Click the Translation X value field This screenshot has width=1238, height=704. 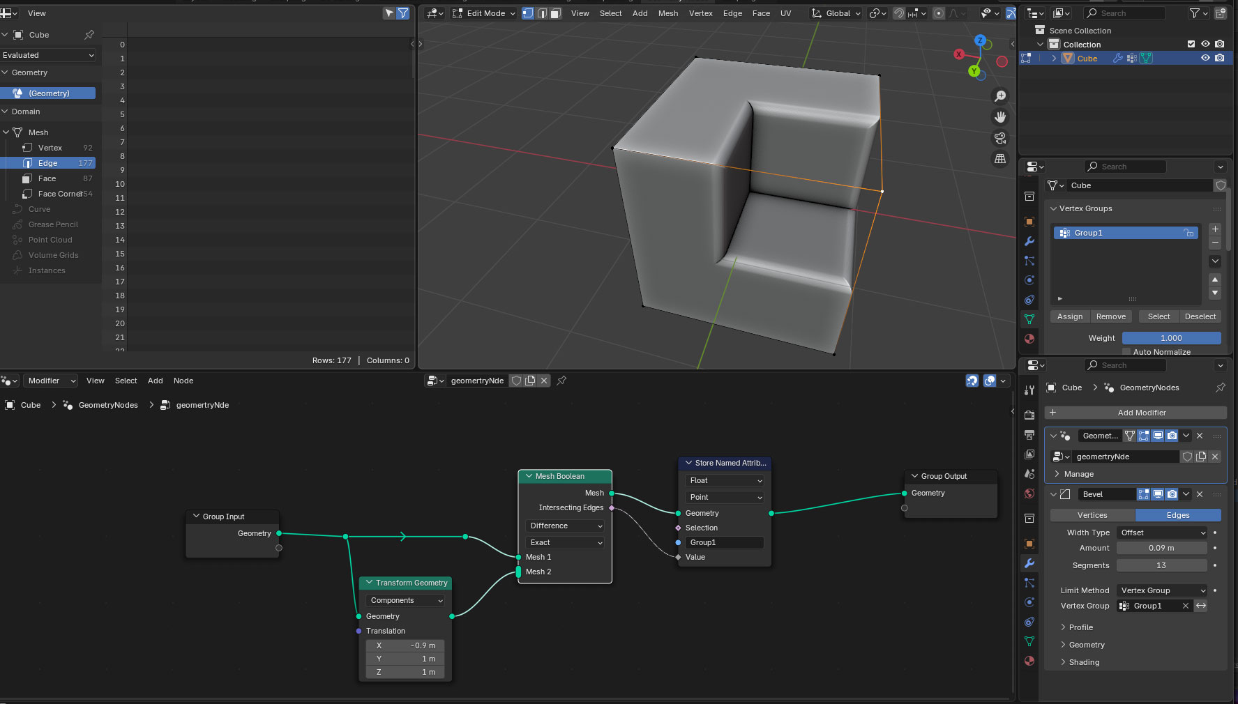(405, 645)
